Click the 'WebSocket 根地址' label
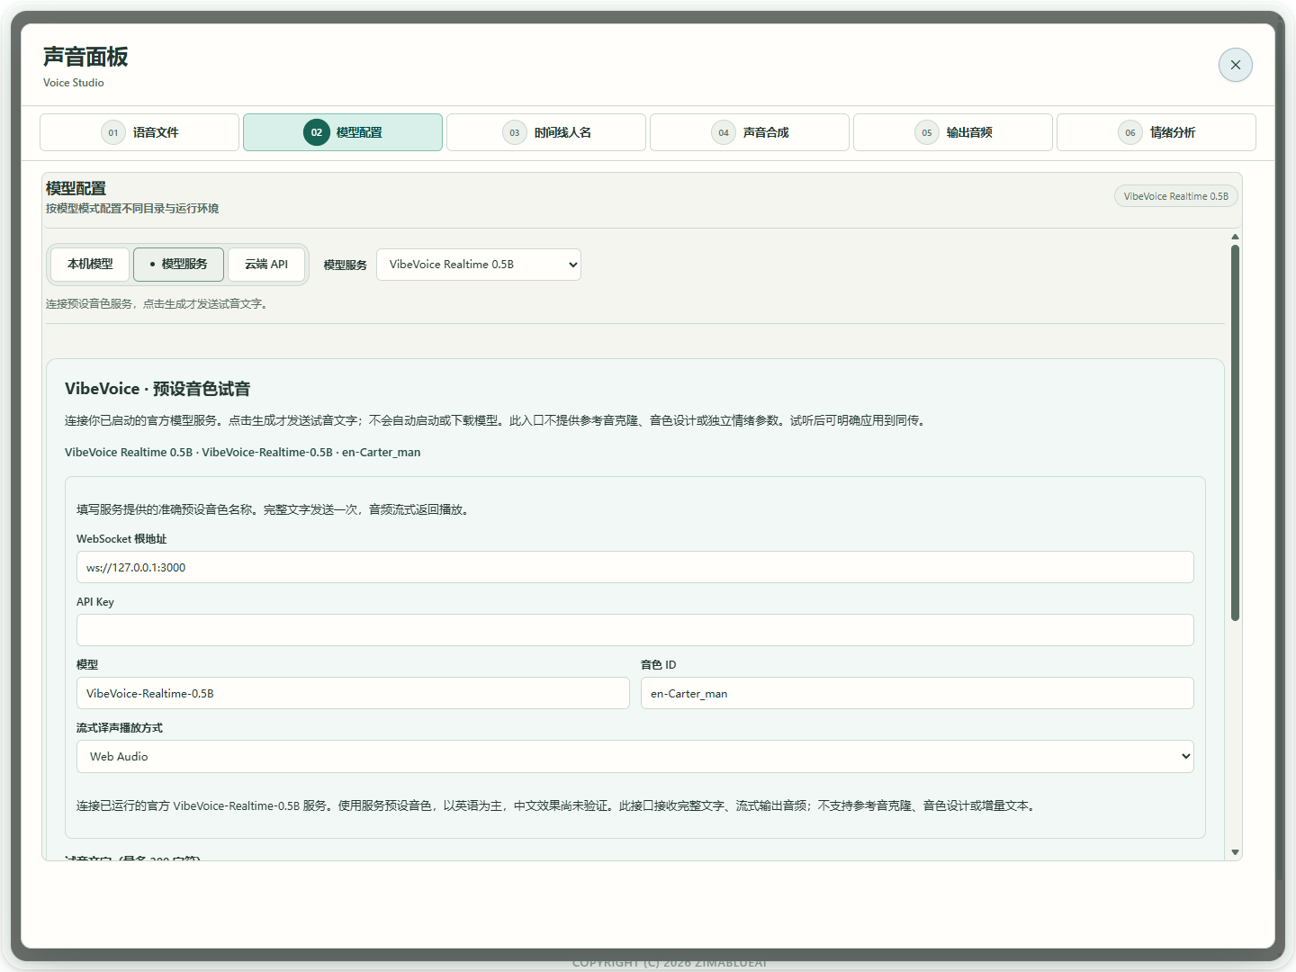The height and width of the screenshot is (972, 1296). click(121, 539)
